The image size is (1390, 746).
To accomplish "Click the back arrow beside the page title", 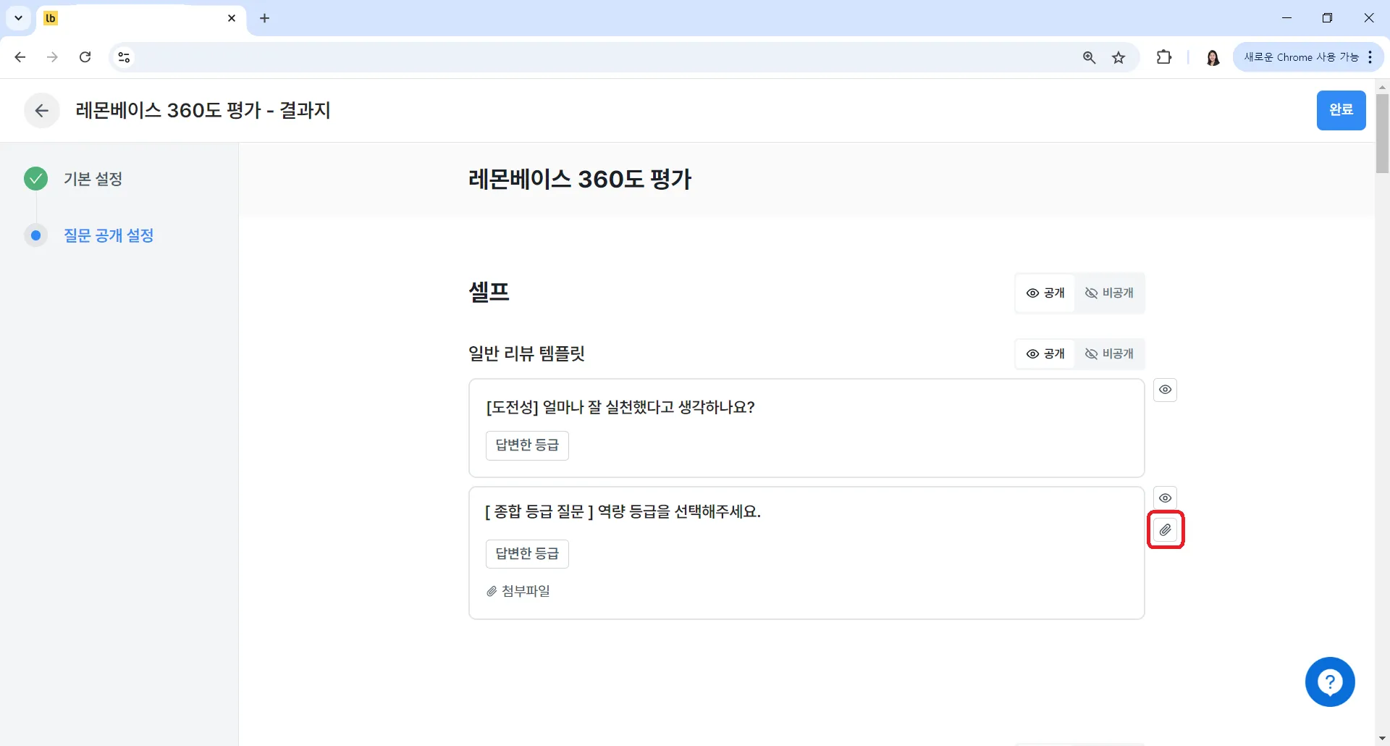I will click(42, 110).
